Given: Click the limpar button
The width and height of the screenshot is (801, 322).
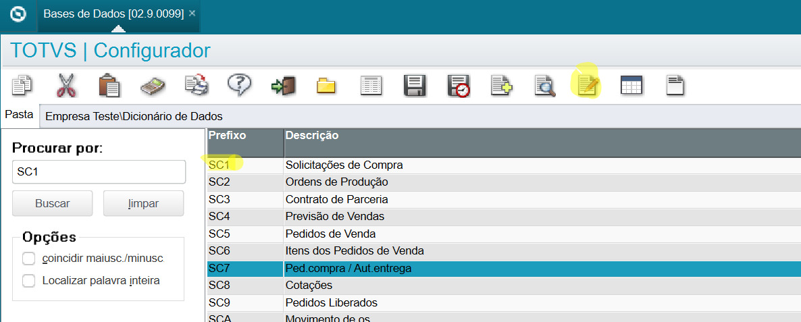Looking at the screenshot, I should [144, 204].
